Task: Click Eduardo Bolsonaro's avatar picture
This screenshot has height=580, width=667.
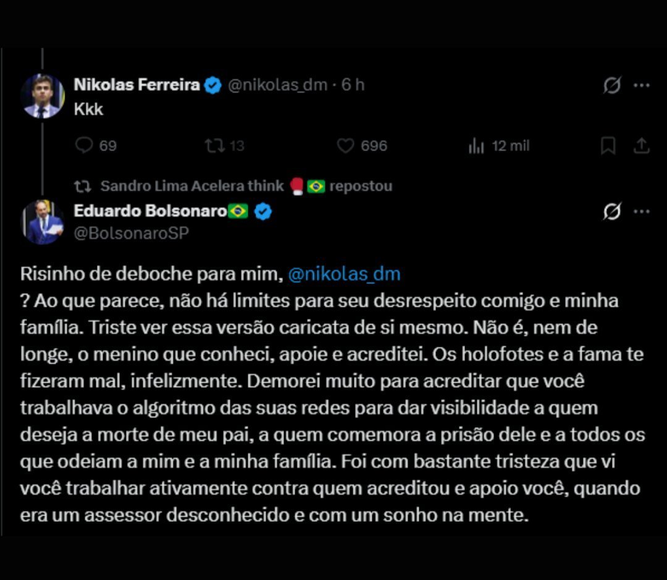Action: [43, 222]
